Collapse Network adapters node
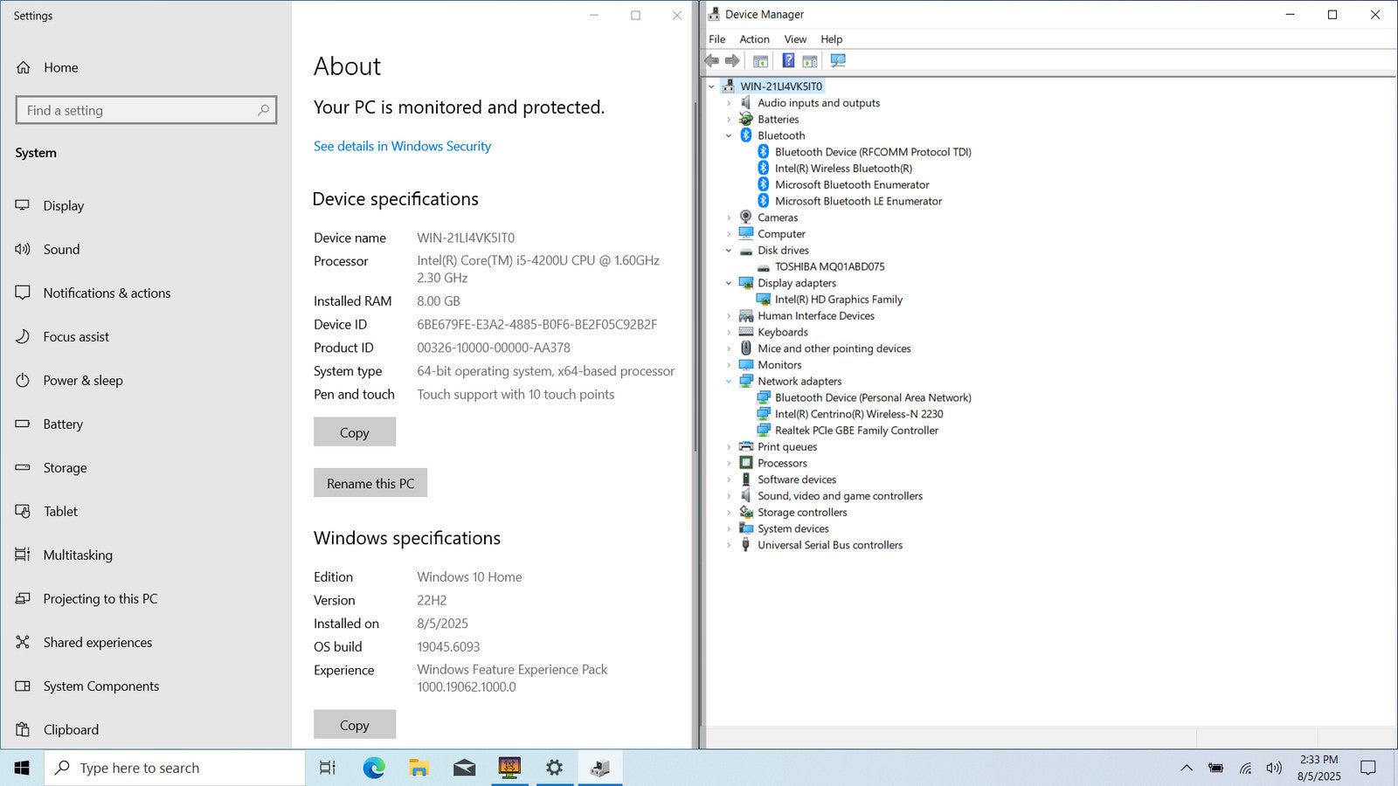 729,382
